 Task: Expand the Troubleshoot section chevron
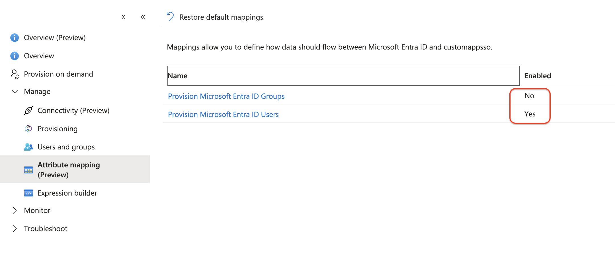tap(15, 229)
